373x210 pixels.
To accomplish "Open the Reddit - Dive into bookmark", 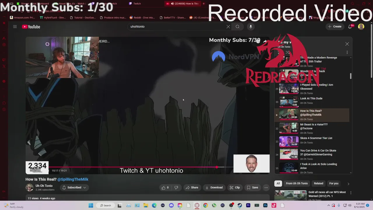I will pyautogui.click(x=142, y=17).
